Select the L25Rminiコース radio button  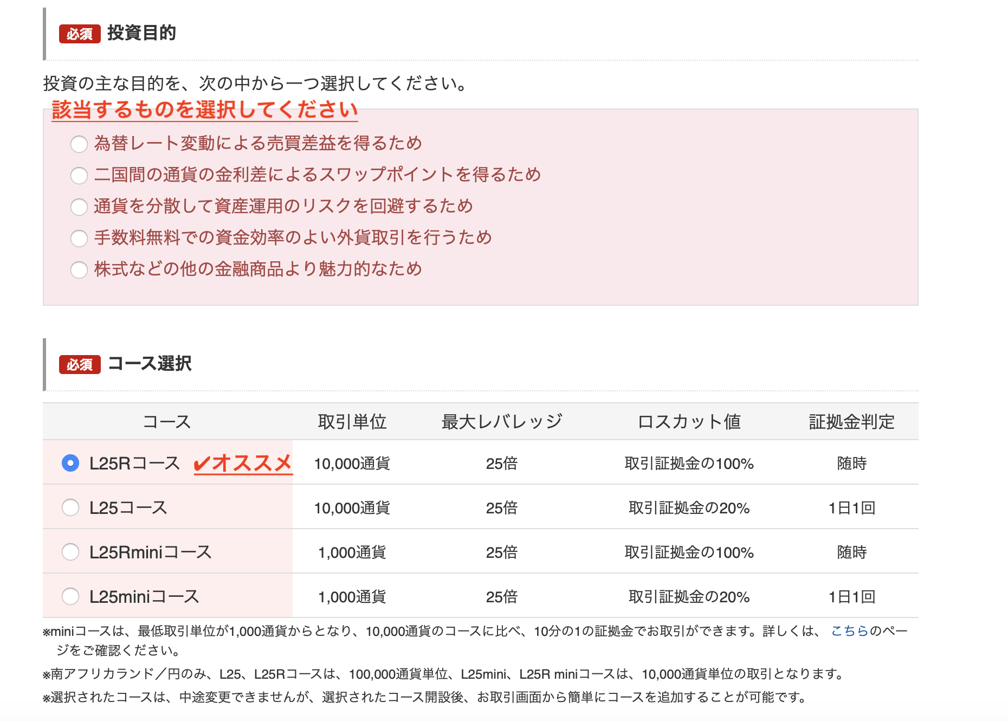coord(70,552)
